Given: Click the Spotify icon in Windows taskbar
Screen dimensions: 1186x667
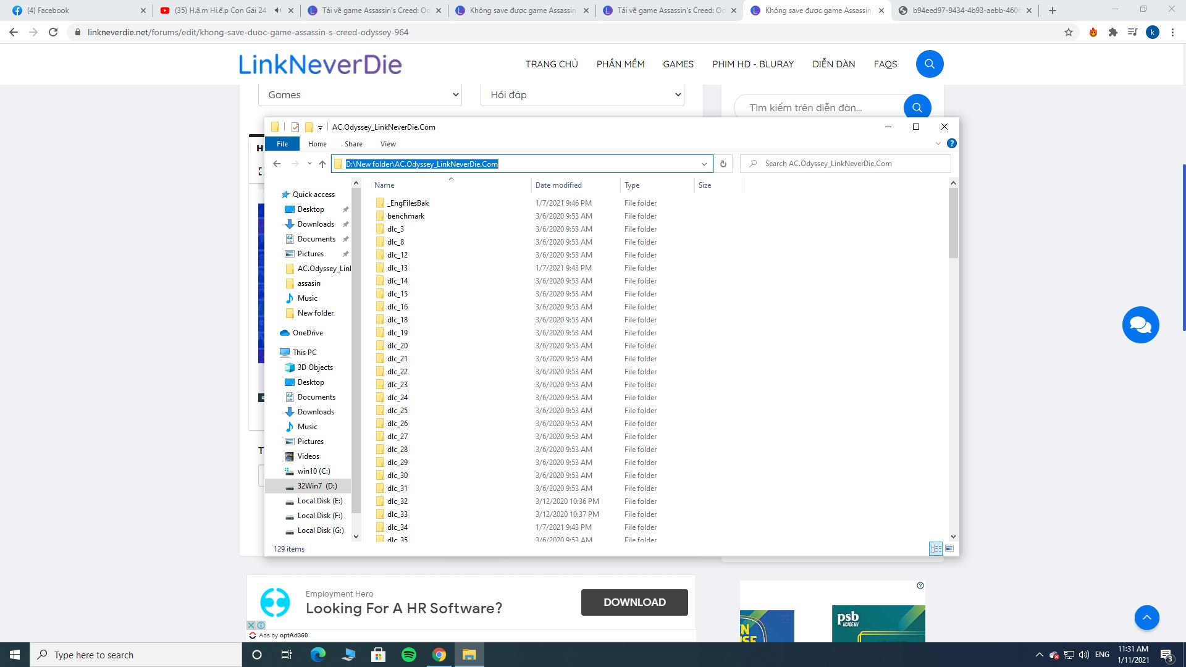Looking at the screenshot, I should click(409, 654).
